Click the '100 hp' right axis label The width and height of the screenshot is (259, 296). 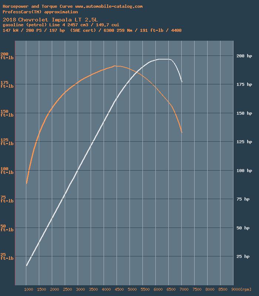tap(244, 171)
